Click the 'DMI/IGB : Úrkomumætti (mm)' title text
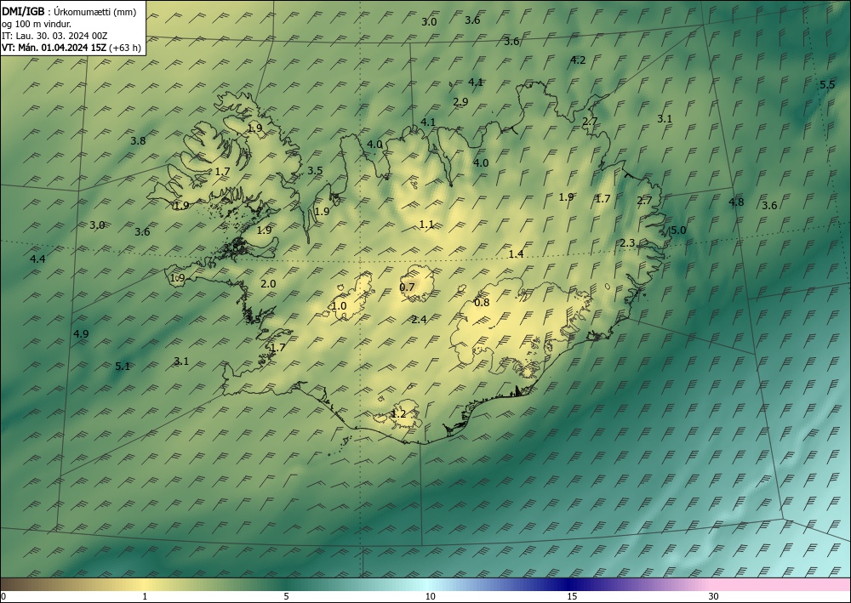The height and width of the screenshot is (603, 851). (69, 11)
